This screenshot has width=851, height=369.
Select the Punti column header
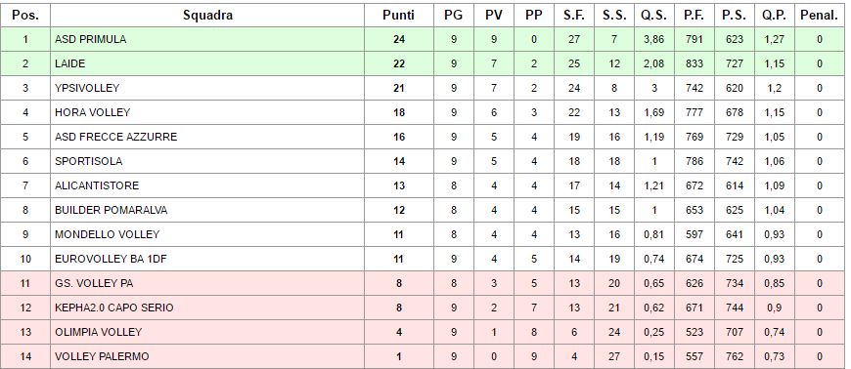pos(398,16)
